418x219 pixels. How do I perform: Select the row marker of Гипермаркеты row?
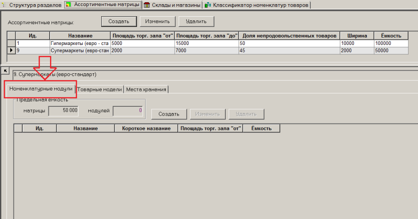pyautogui.click(x=11, y=43)
